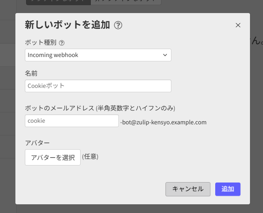Click the 名前 field label
Screen dimensions: 263x213
pos(31,73)
